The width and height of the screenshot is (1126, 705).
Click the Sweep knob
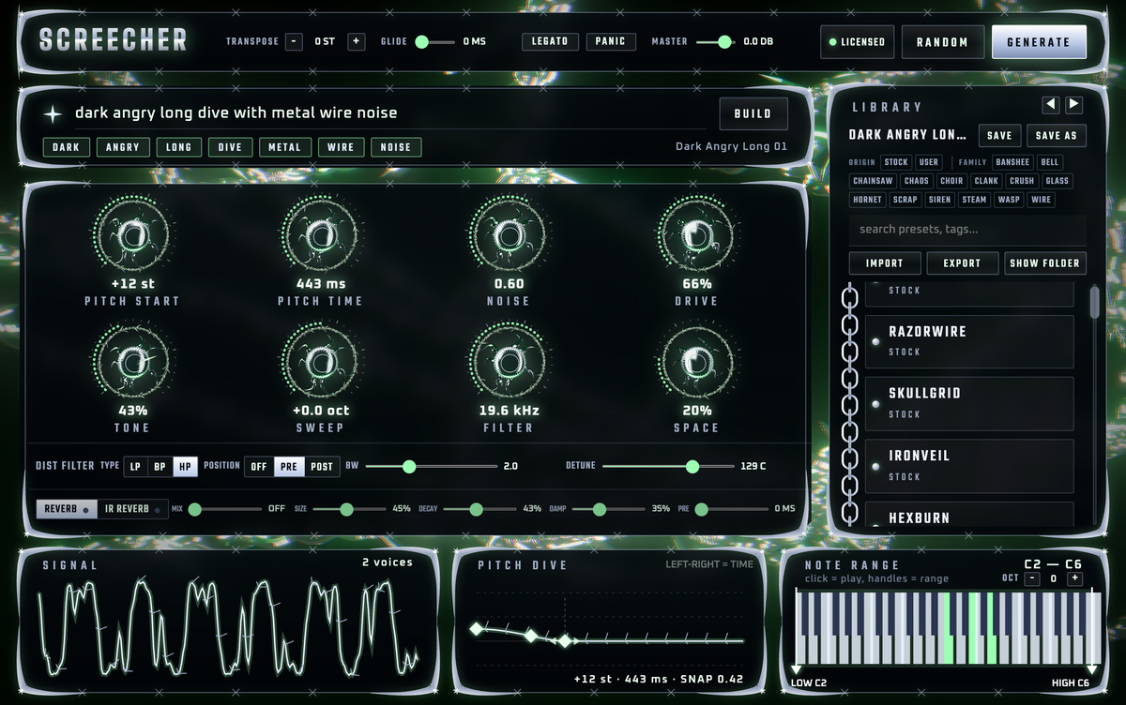[319, 361]
